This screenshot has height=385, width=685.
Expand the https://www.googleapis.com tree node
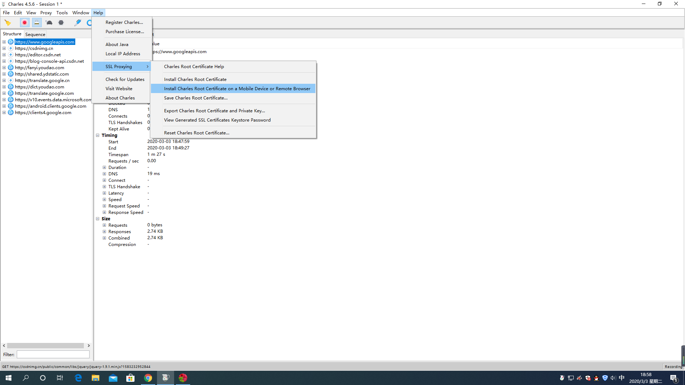coord(4,42)
